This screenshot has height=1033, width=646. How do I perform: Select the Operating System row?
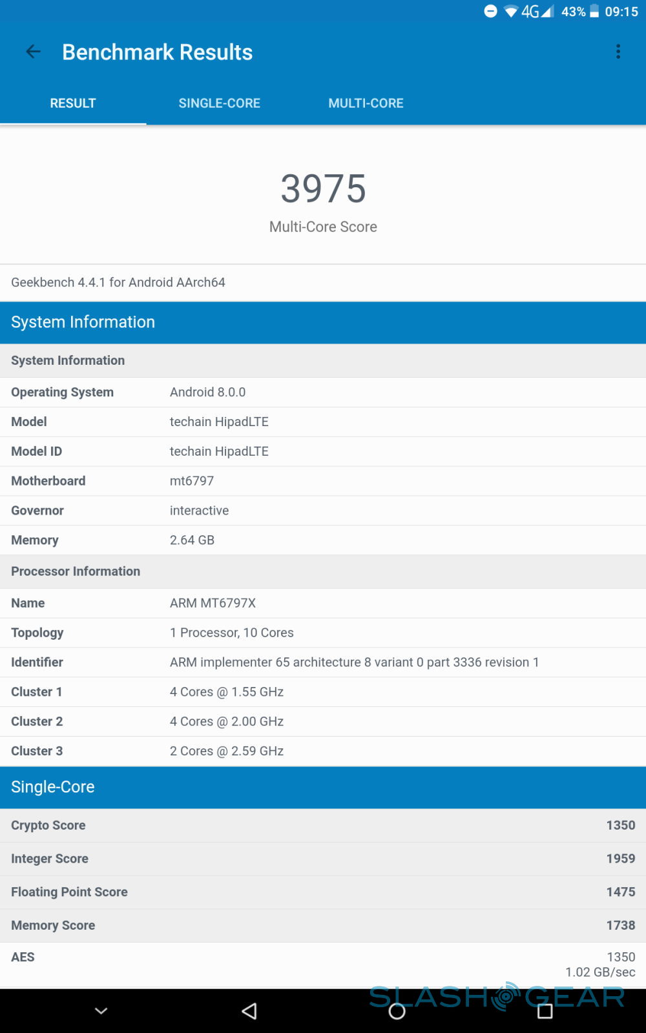pos(323,393)
